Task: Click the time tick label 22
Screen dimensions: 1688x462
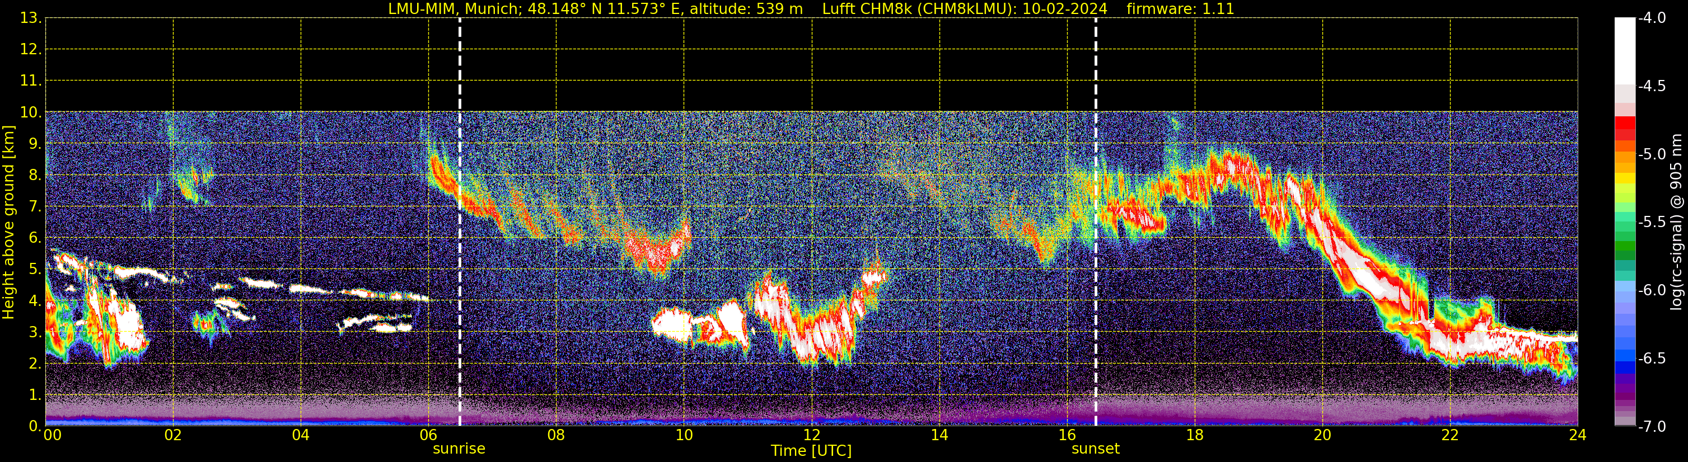Action: point(1450,435)
